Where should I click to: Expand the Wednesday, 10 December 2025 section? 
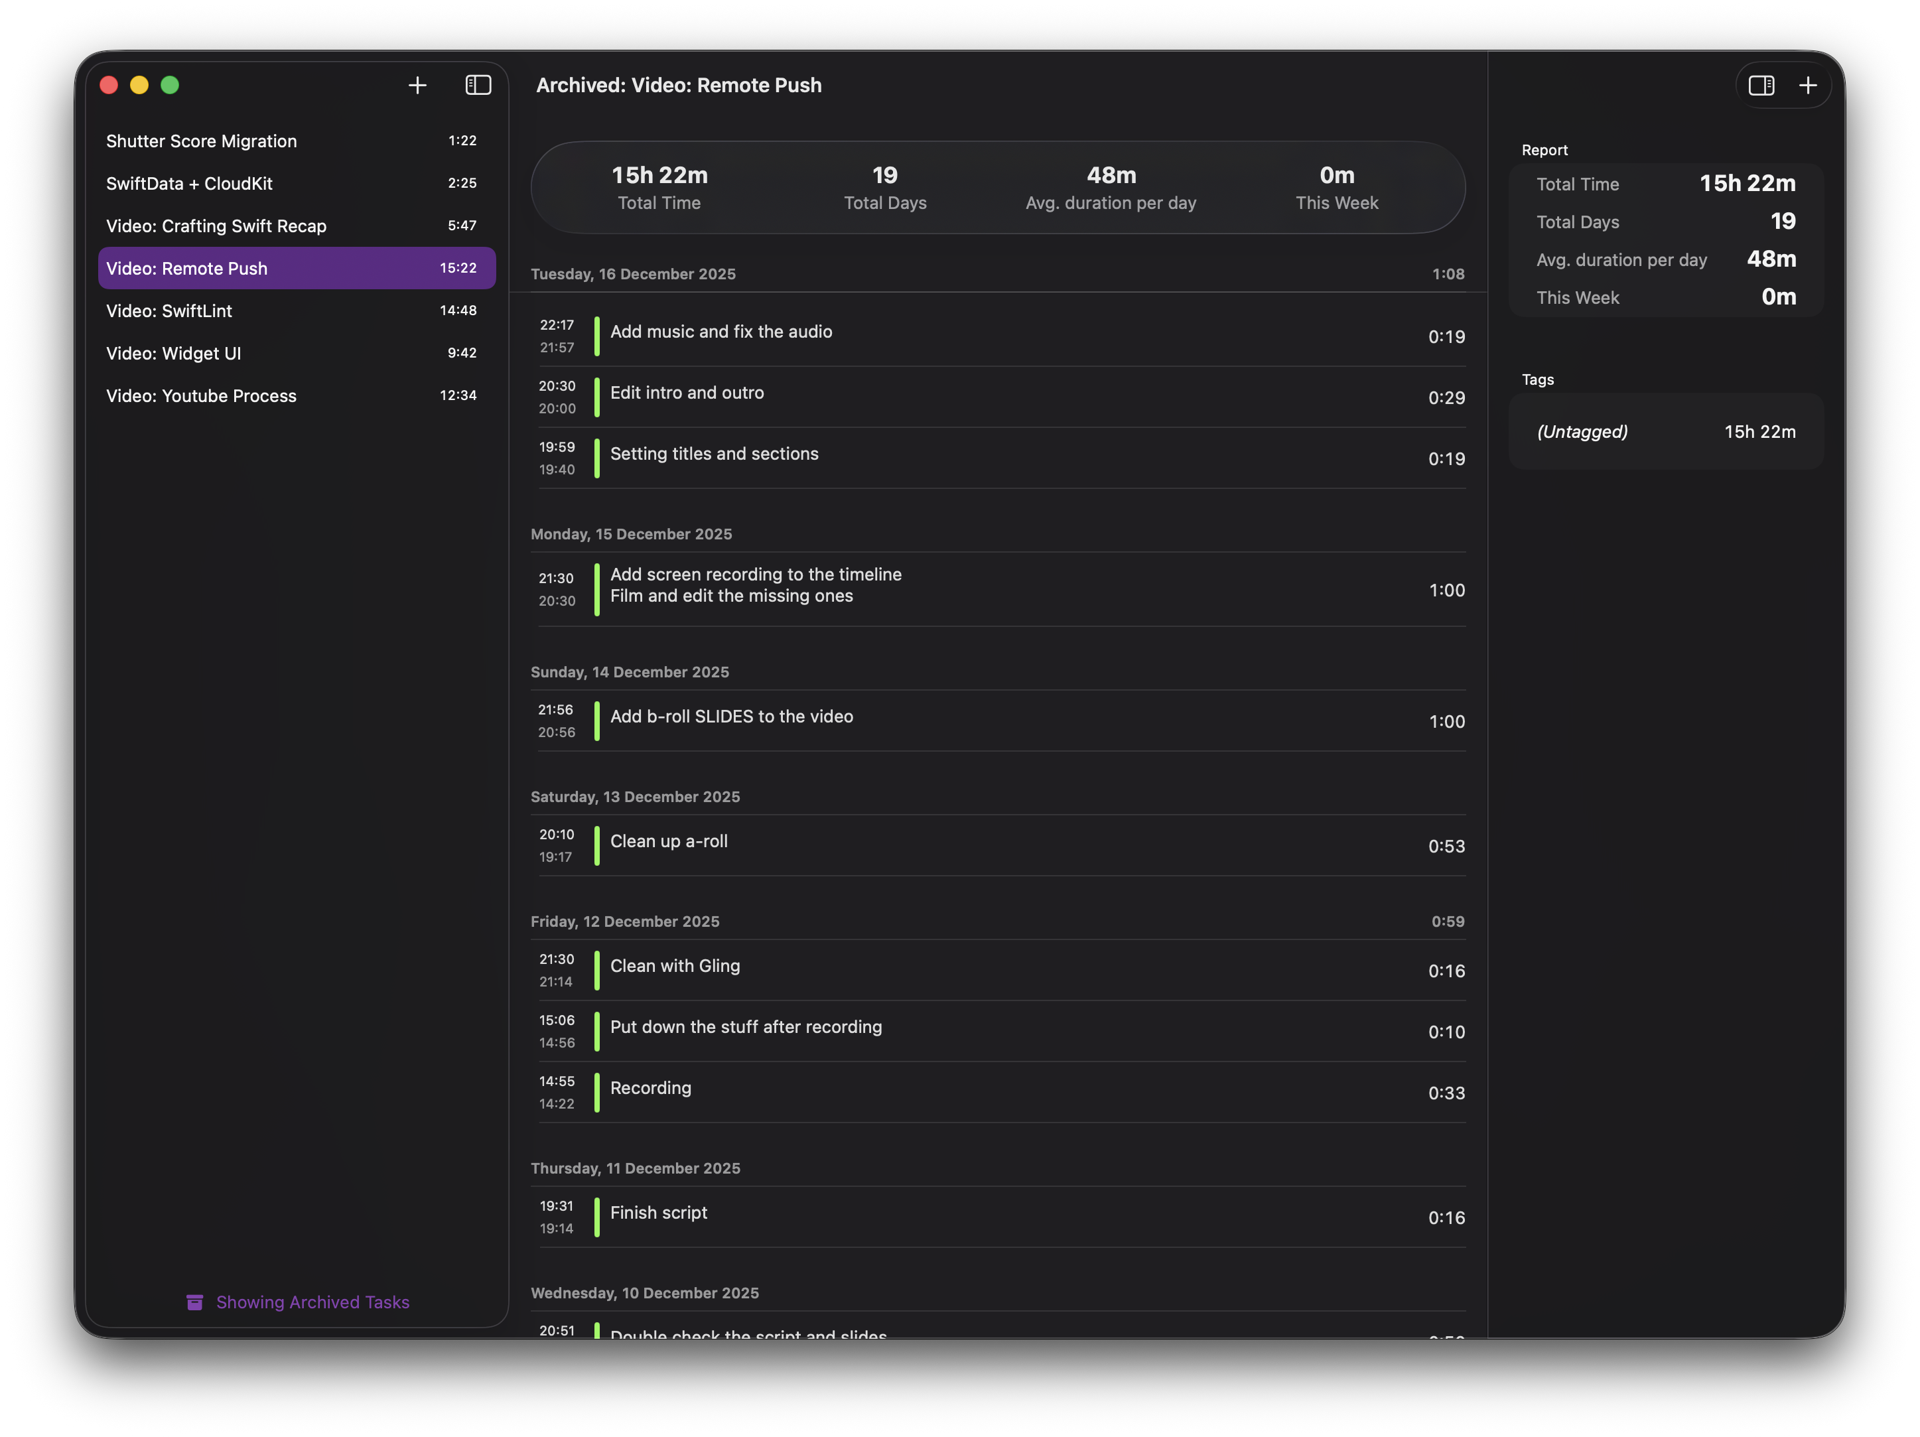[x=646, y=1292]
